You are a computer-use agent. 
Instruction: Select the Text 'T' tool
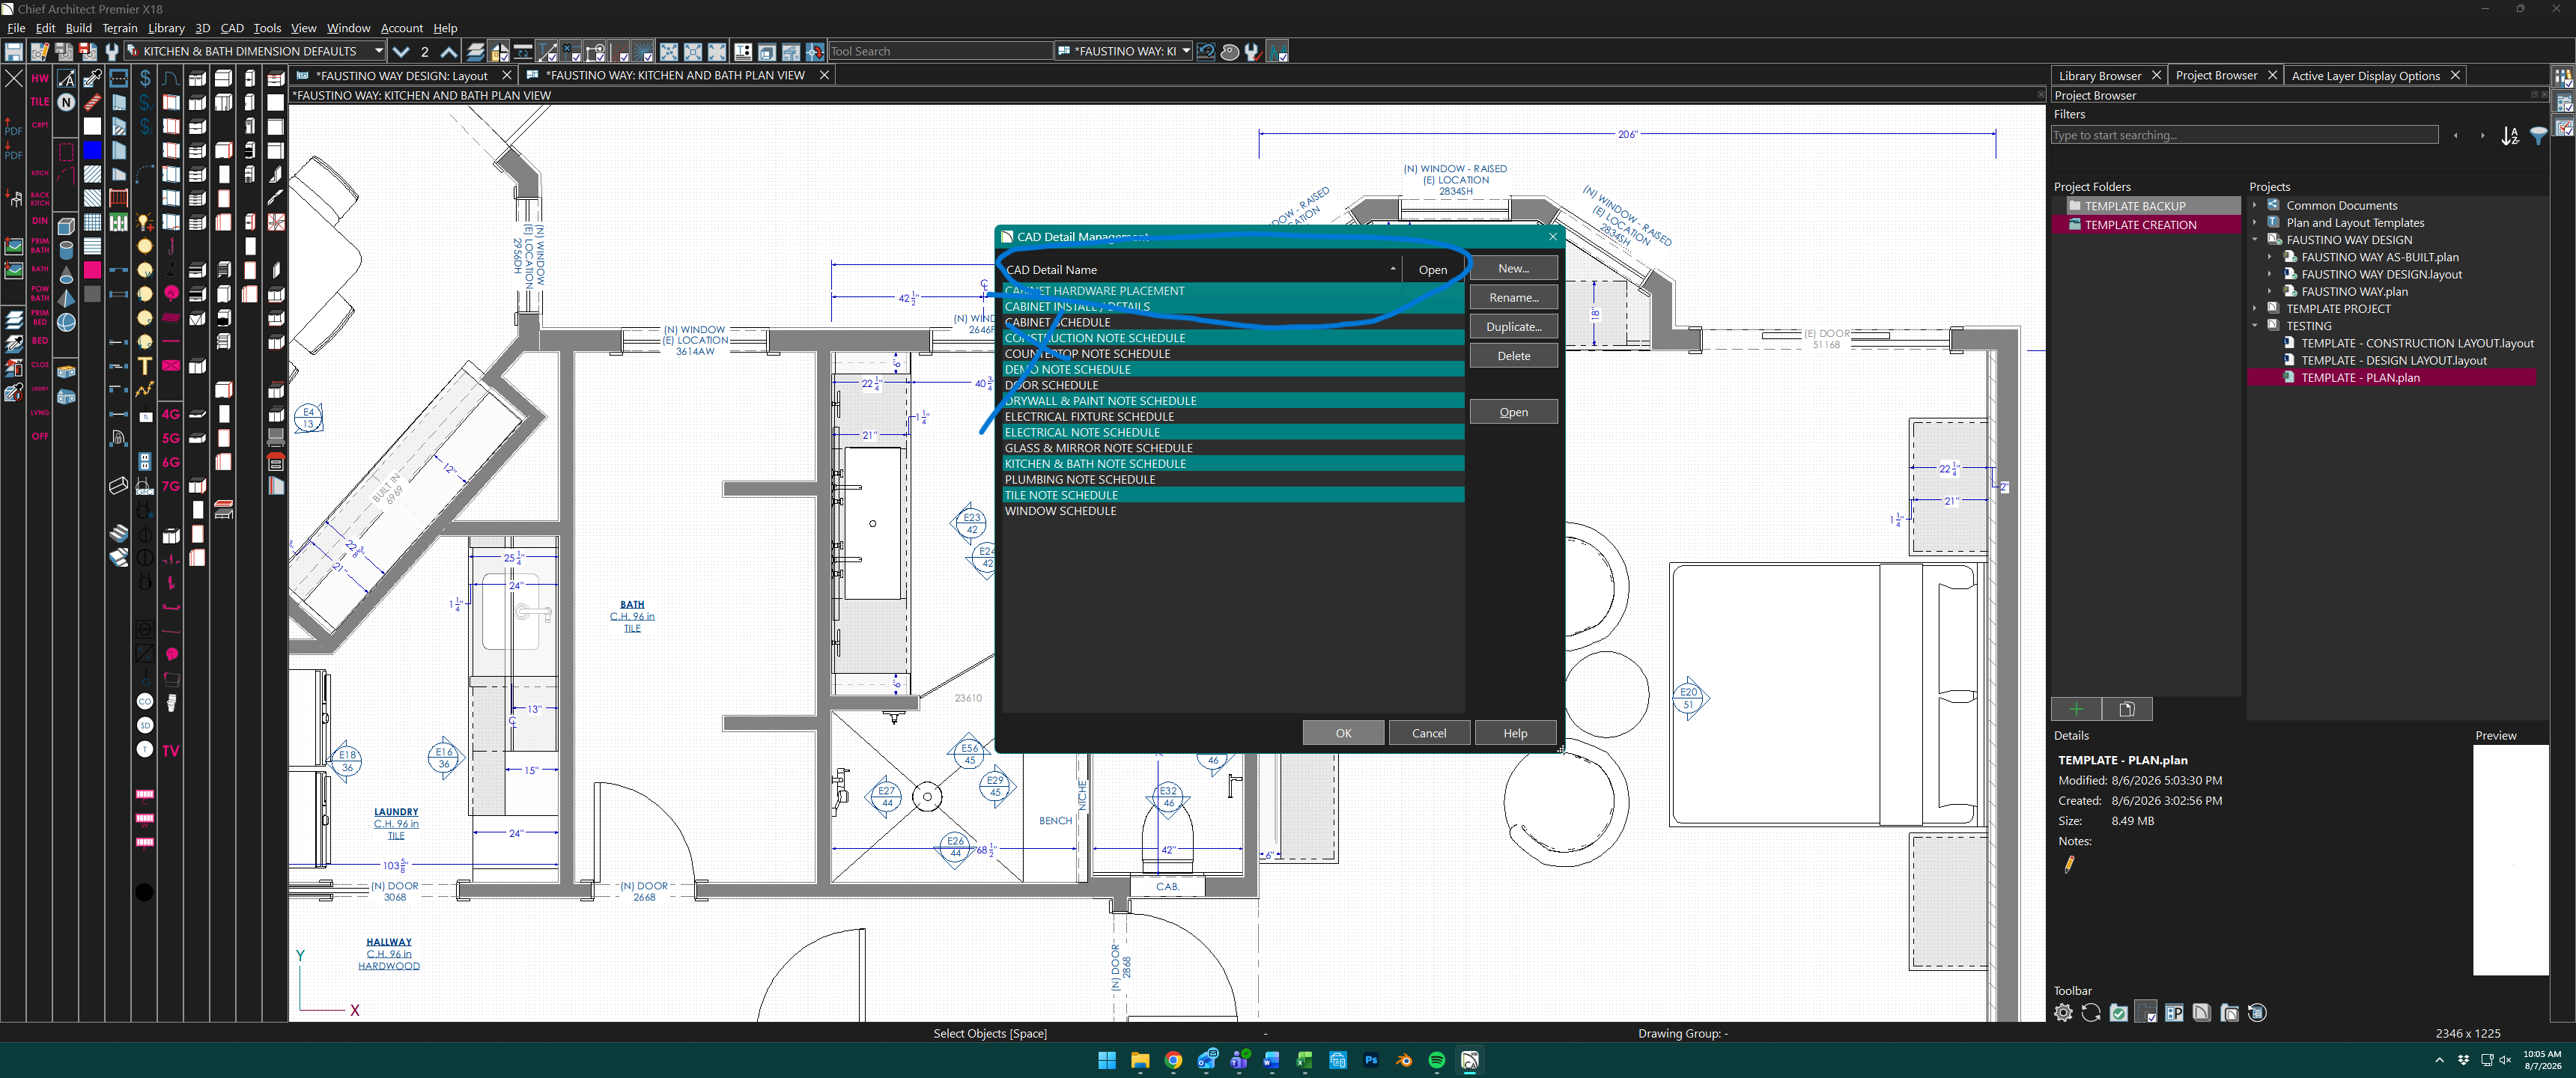pyautogui.click(x=145, y=366)
